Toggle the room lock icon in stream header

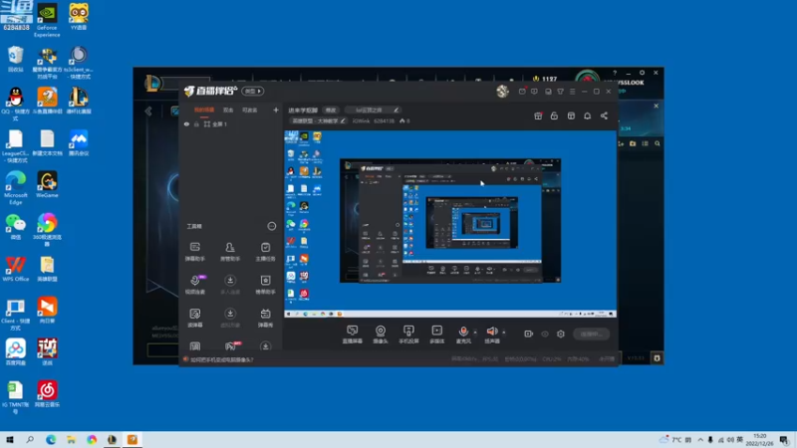click(x=554, y=115)
